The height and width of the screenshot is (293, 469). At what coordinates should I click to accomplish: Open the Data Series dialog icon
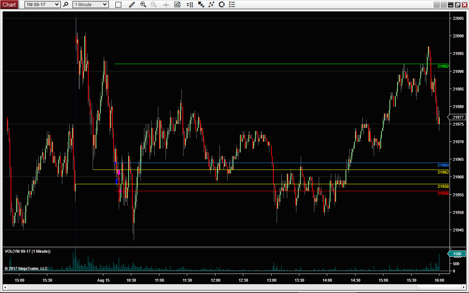201,4
